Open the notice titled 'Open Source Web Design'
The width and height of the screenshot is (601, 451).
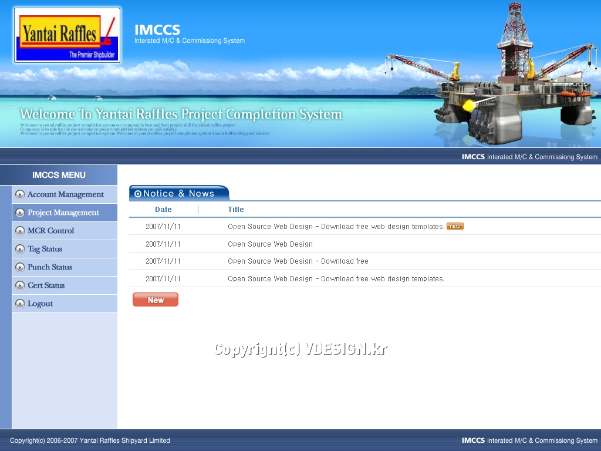[270, 244]
